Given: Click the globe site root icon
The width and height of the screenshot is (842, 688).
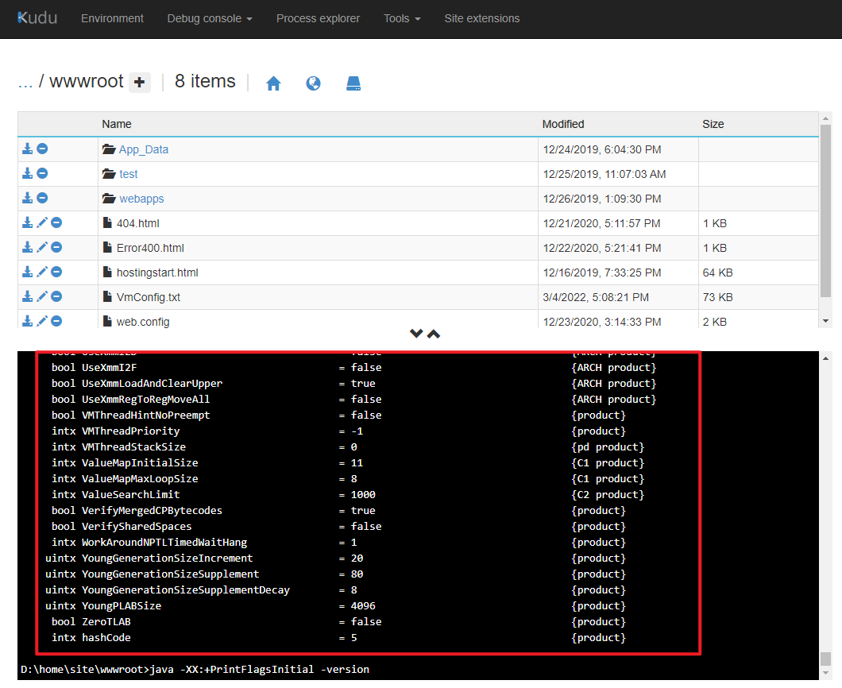Looking at the screenshot, I should pos(313,83).
